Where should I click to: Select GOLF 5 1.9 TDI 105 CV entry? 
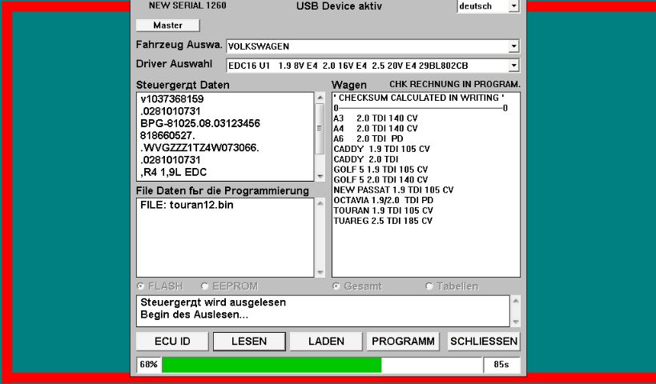[x=380, y=170]
